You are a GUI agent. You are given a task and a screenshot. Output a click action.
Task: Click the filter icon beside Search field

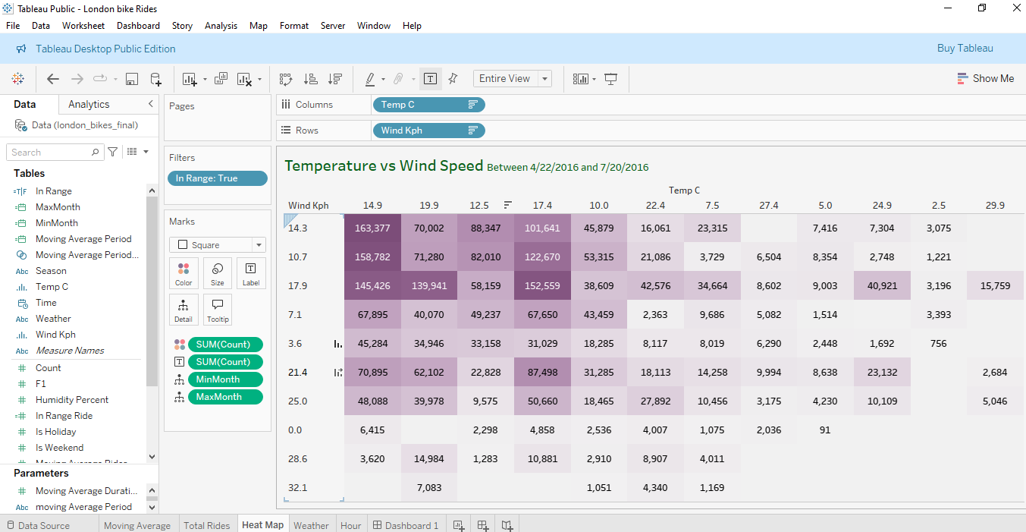(113, 152)
